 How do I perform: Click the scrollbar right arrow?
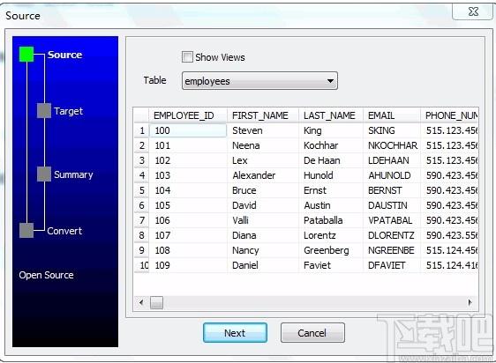(470, 302)
